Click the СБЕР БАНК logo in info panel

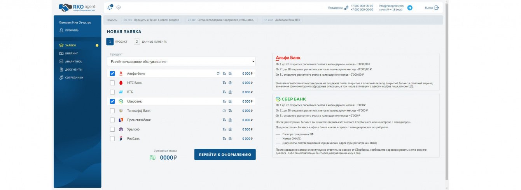coord(291,99)
